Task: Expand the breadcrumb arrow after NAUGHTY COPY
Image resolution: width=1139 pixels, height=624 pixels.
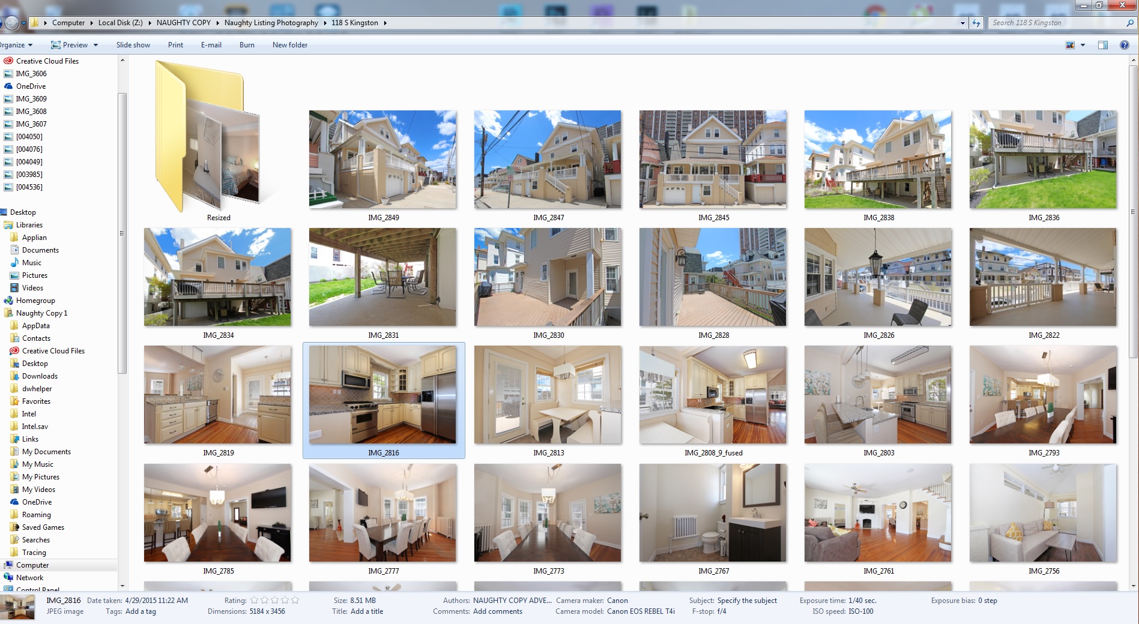Action: coord(218,23)
